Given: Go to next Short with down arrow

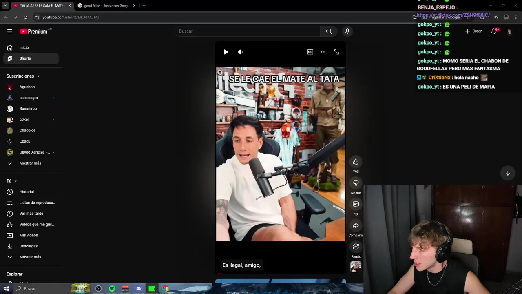Looking at the screenshot, I should 508,173.
